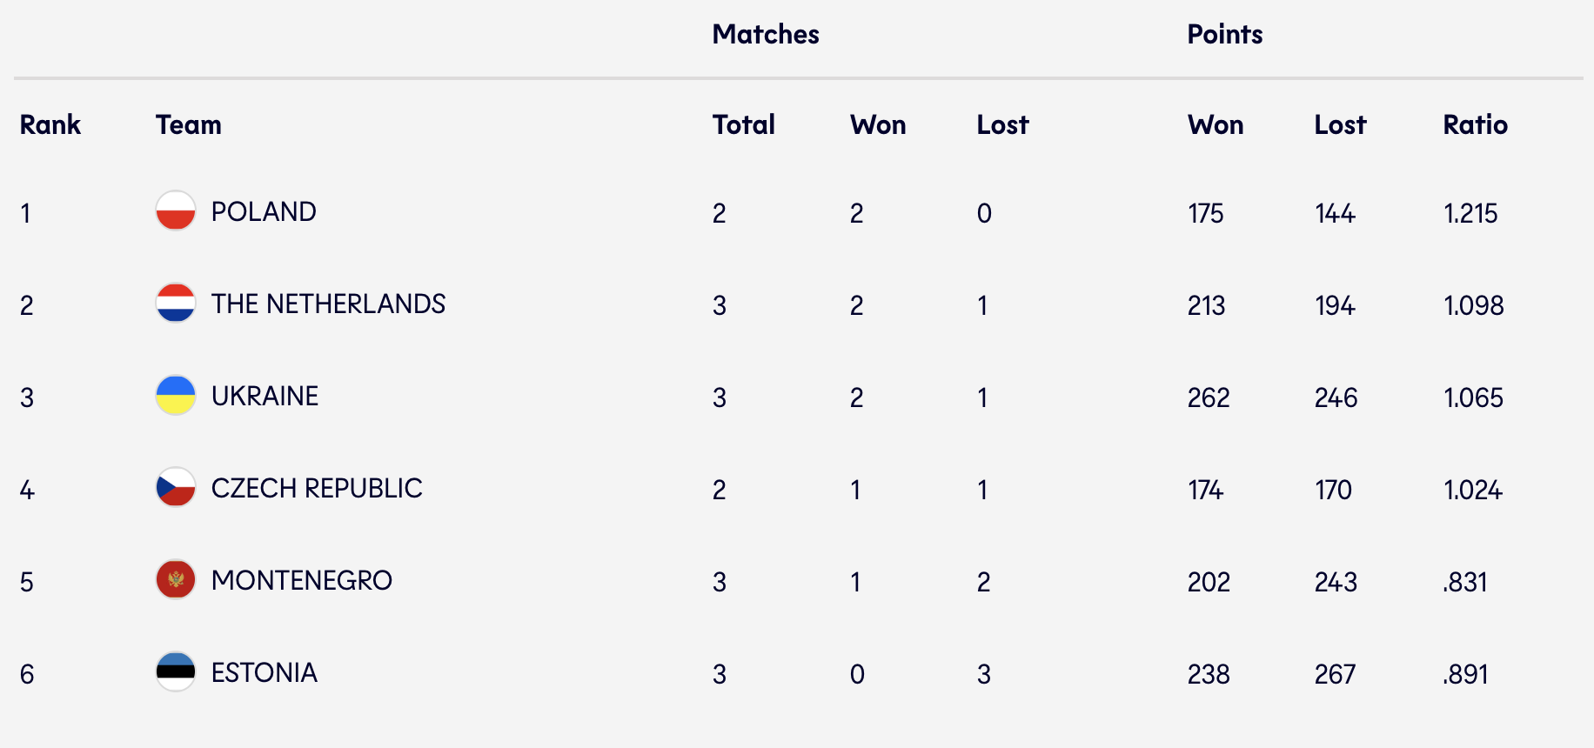Select the UKRAINE team name
Viewport: 1594px width, 748px height.
click(x=265, y=397)
